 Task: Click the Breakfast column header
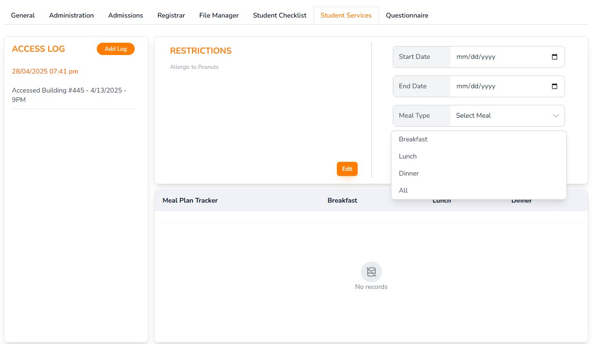[x=342, y=200]
